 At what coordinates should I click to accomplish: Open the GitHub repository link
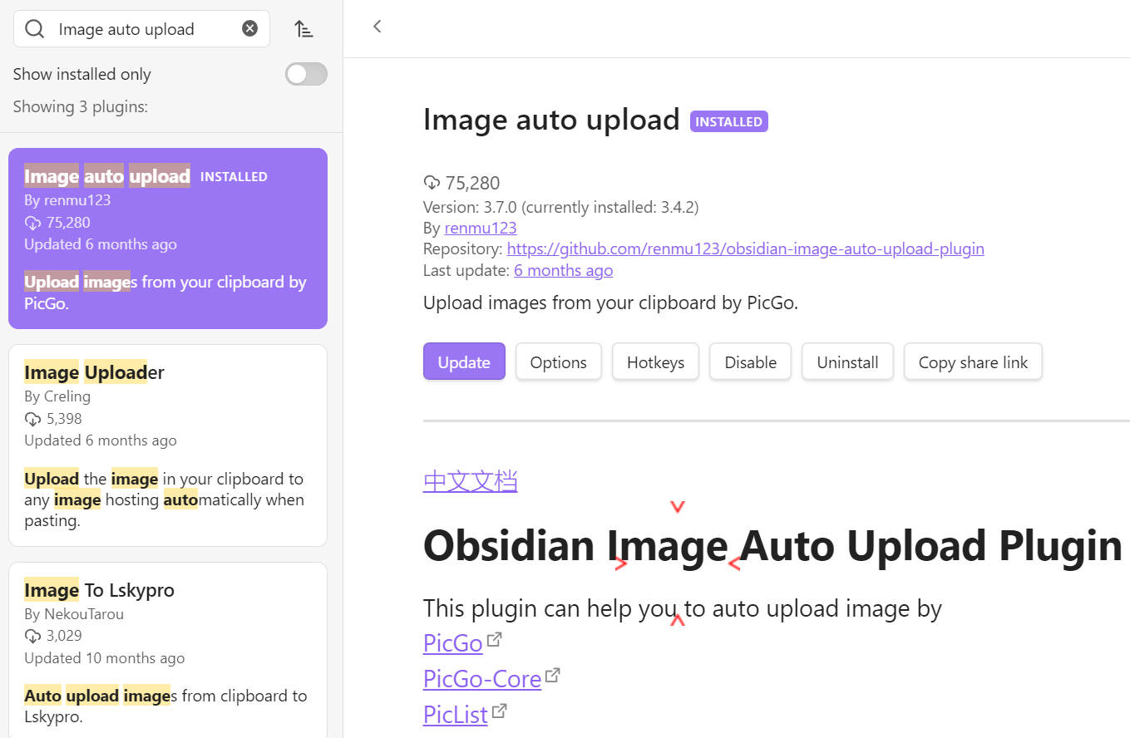click(746, 248)
